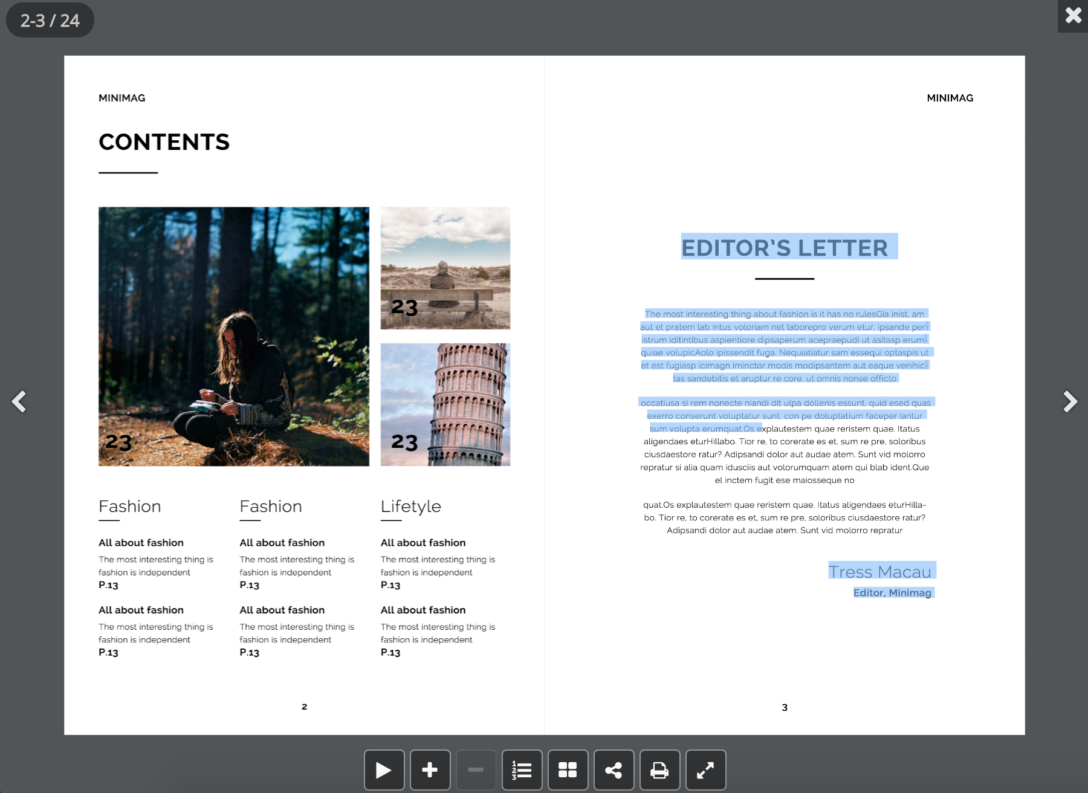Click the CONTENTS heading
The image size is (1088, 793).
164,142
